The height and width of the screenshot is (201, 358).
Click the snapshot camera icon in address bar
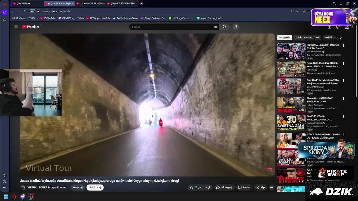[303, 11]
